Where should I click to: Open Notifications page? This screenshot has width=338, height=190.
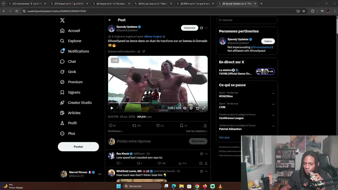74,51
